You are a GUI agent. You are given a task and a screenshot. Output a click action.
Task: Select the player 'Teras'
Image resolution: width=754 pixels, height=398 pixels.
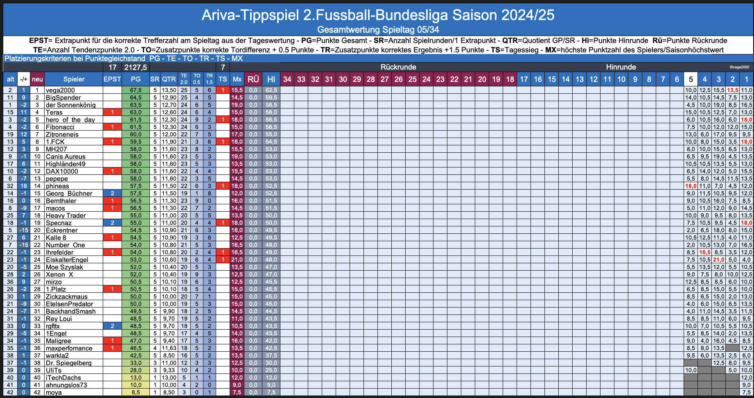click(54, 112)
